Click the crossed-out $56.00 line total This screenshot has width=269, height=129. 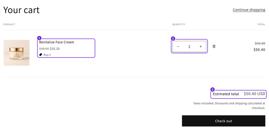[x=260, y=43]
